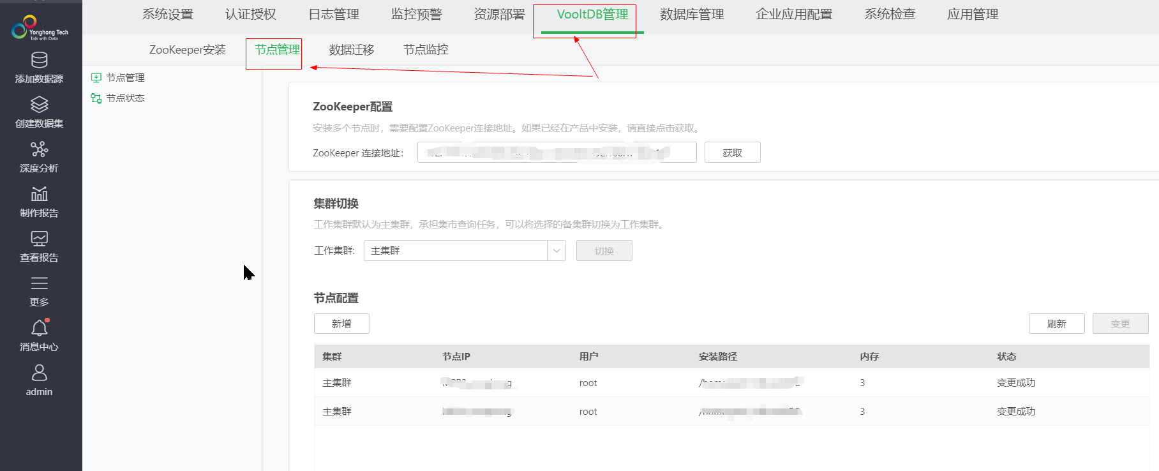This screenshot has height=471, width=1159.
Task: Click root user cell in the first row
Action: pos(588,383)
